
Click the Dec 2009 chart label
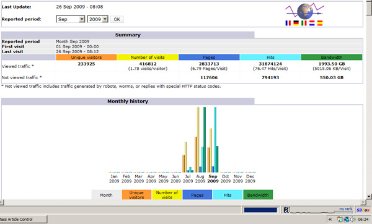[250, 179]
